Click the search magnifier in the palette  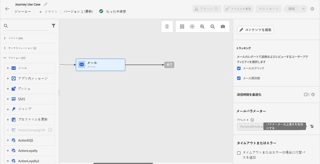tap(6, 26)
